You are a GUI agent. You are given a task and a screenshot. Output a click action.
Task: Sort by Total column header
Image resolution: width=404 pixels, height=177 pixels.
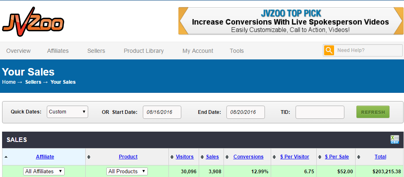(380, 157)
